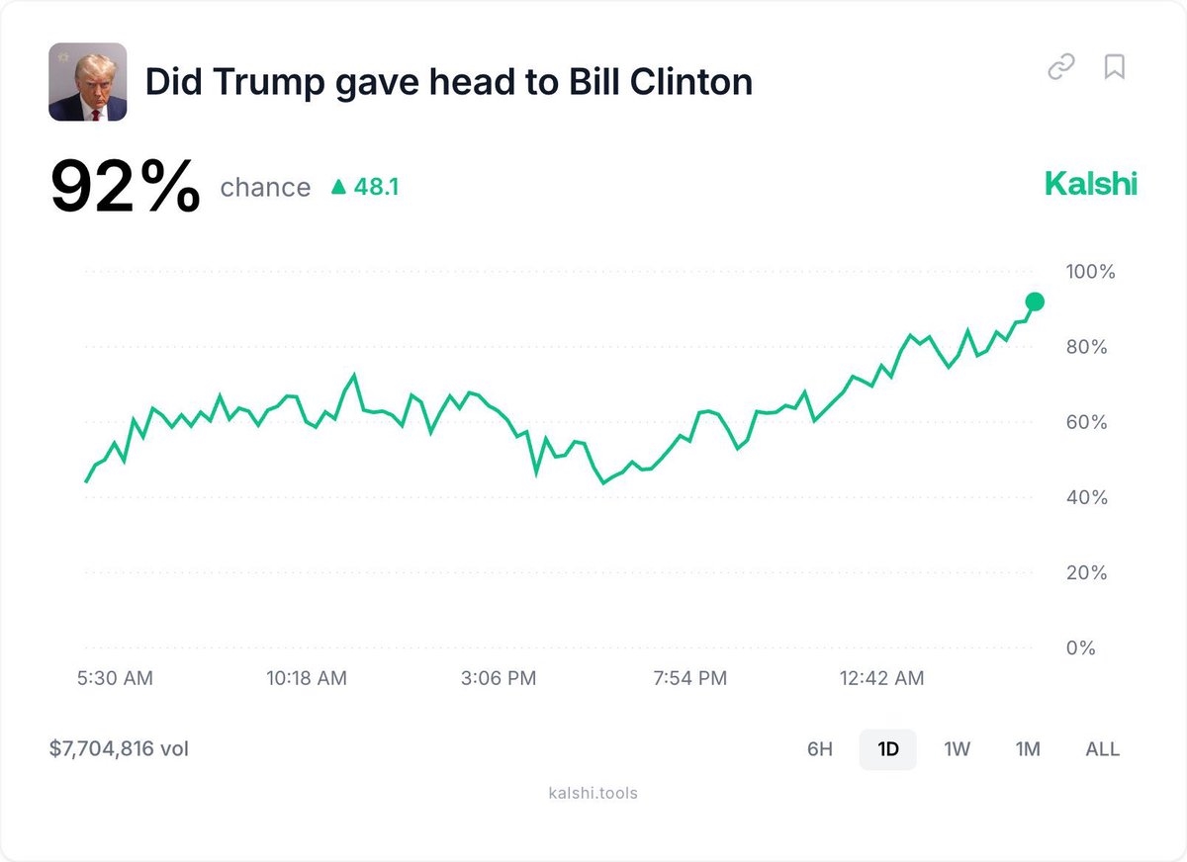The height and width of the screenshot is (862, 1187).
Task: Click the market title text
Action: tap(449, 82)
